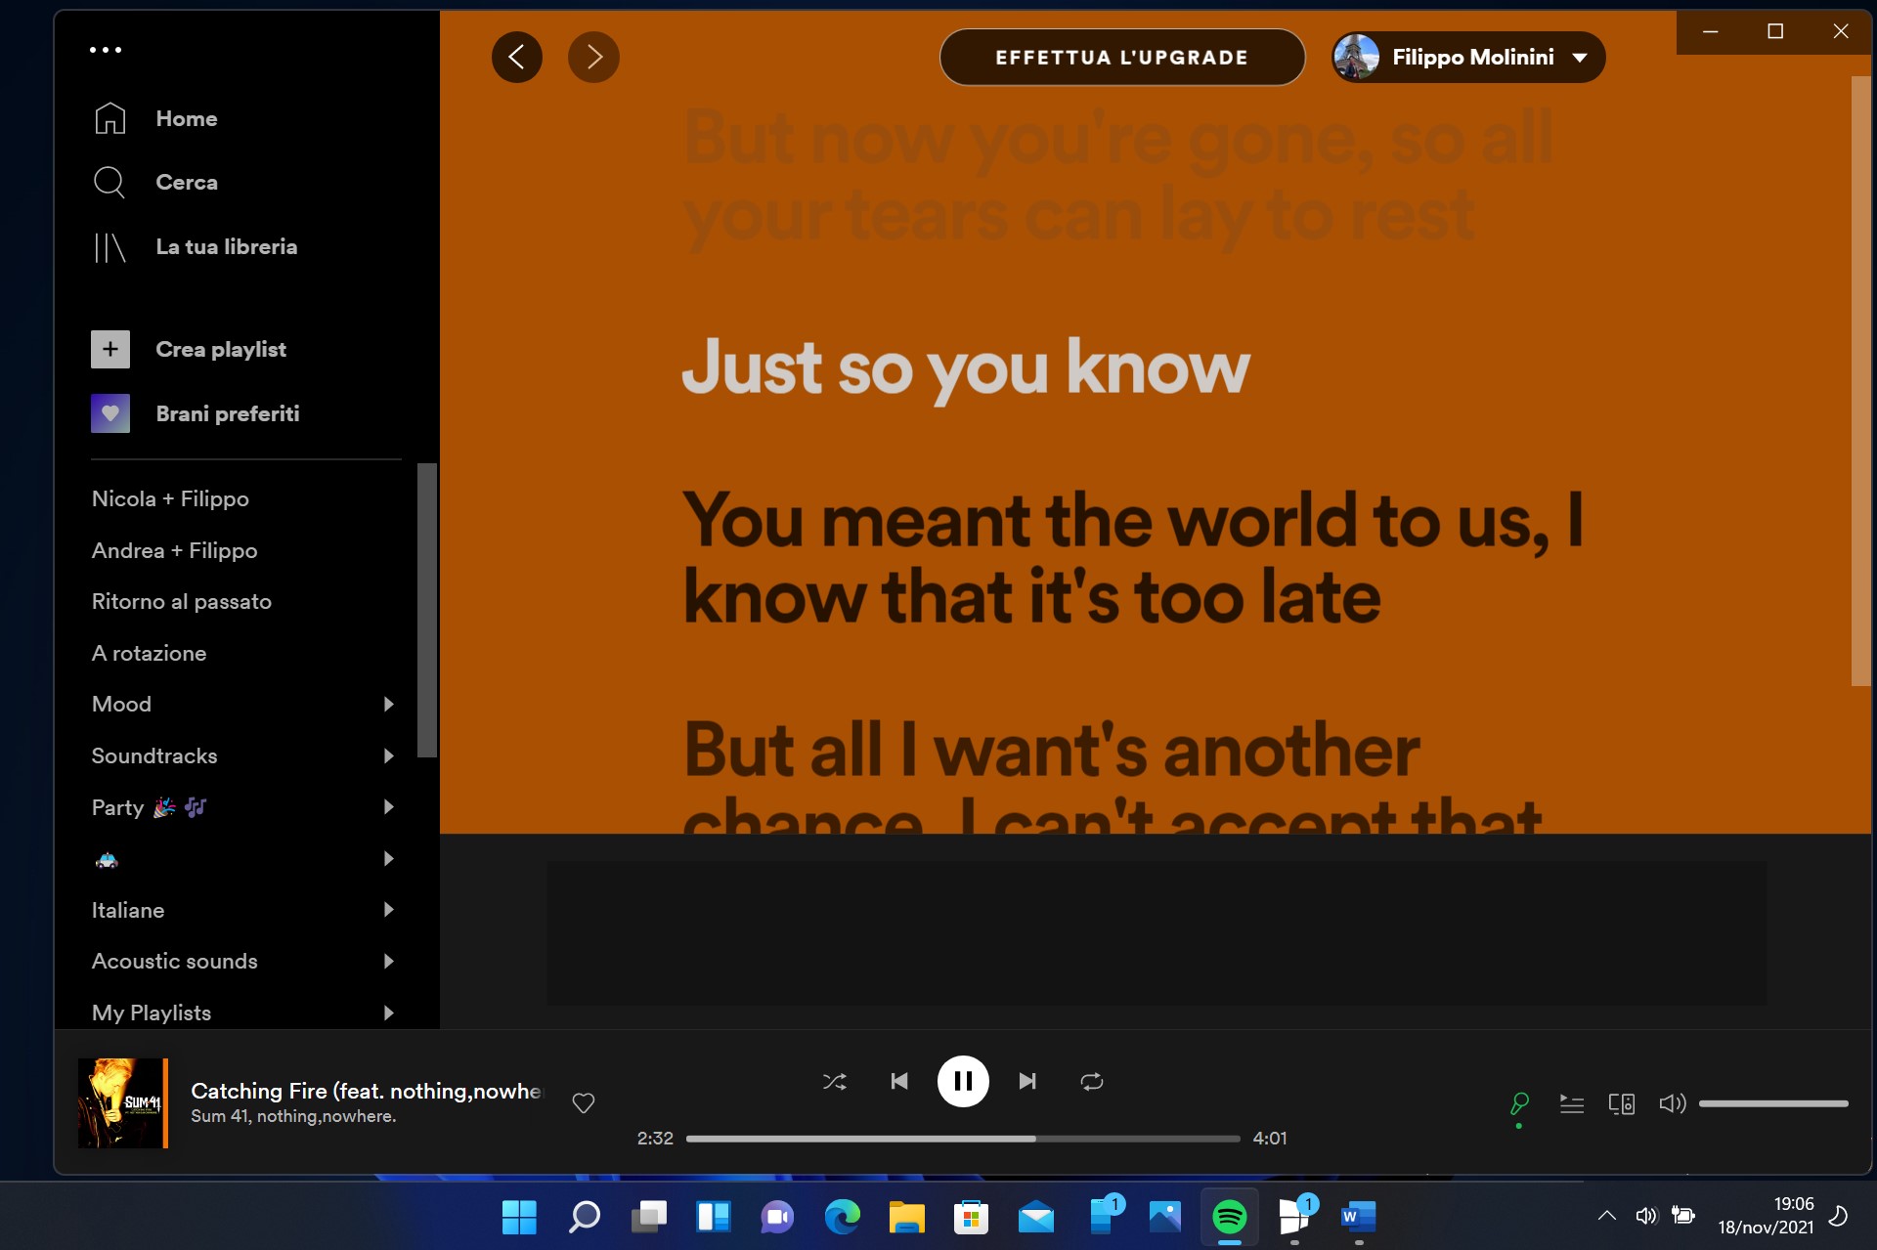Expand the Party folder arrow
The width and height of the screenshot is (1877, 1250).
pos(389,807)
